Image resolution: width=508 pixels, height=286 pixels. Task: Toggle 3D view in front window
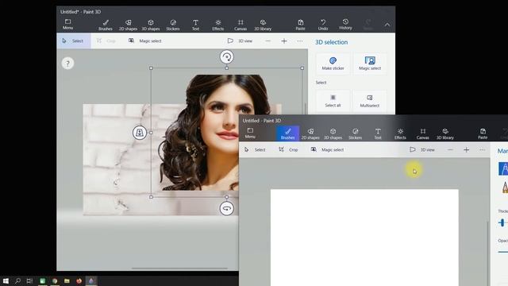pos(422,150)
